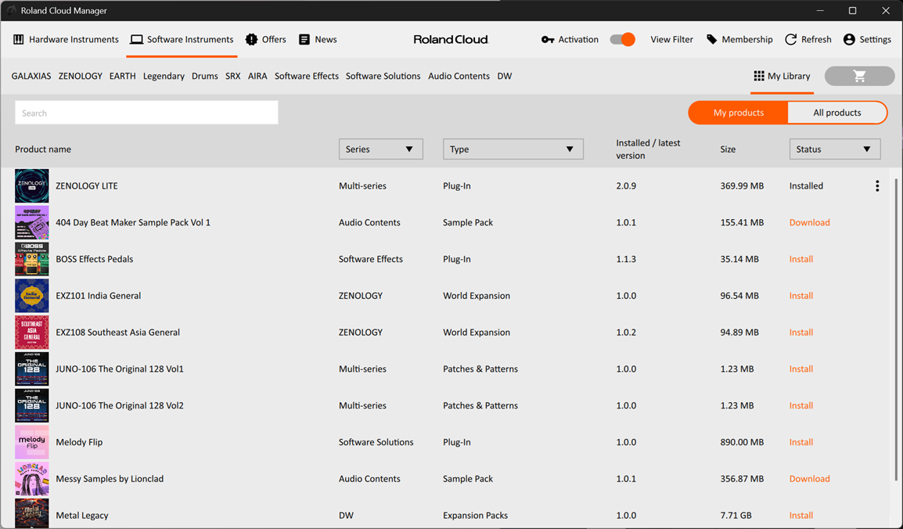Open Settings account icon
903x529 pixels.
[849, 39]
